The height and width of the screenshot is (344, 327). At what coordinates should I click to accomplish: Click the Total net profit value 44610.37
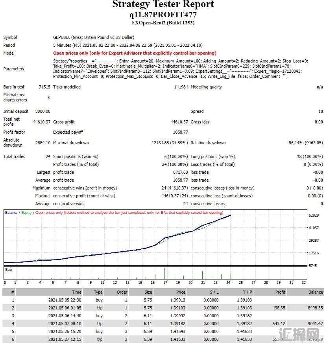(42, 122)
